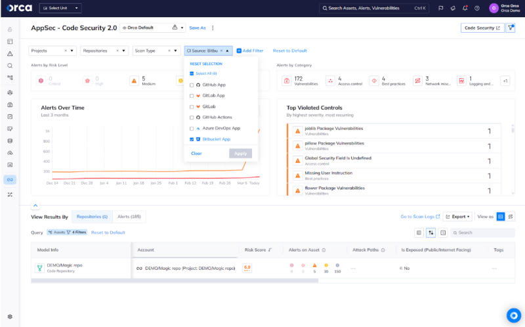Select the Repositories (1) tab
This screenshot has width=525, height=327.
pyautogui.click(x=92, y=216)
